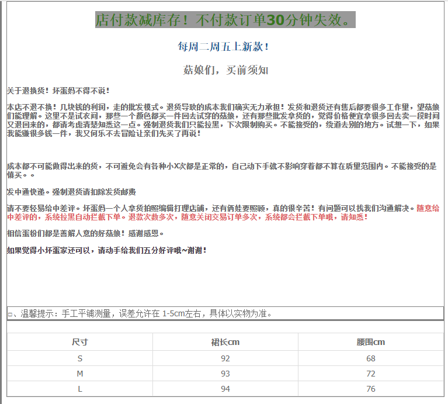This screenshot has width=448, height=404.
Task: Click the 腰围cm column header
Action: click(371, 342)
